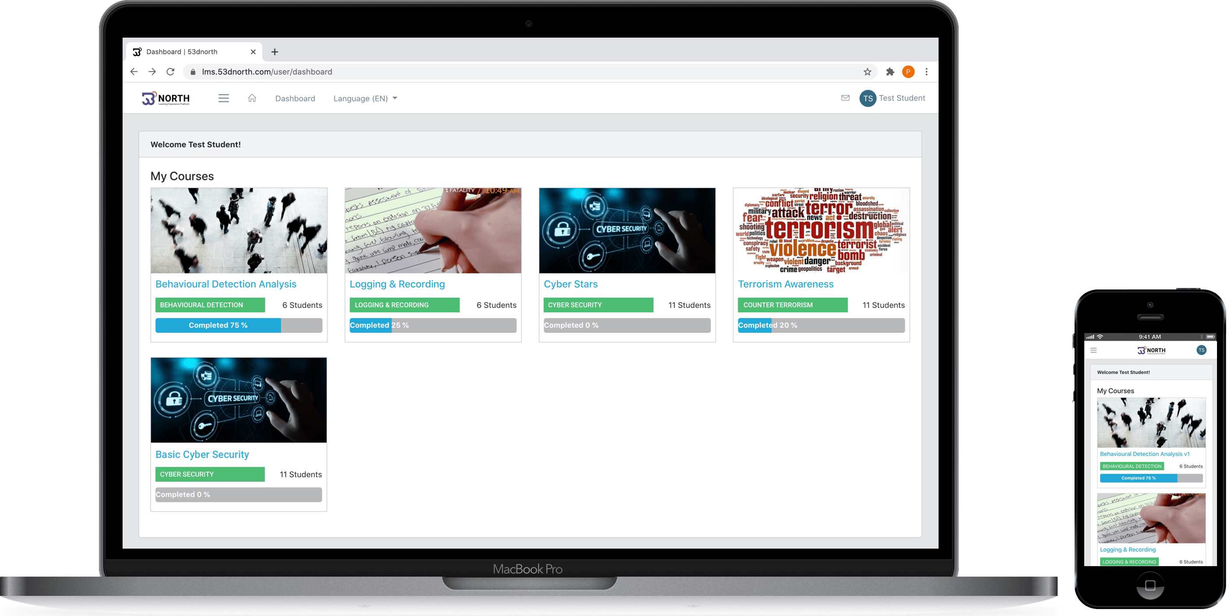1231x616 pixels.
Task: Click the Completed 75 % progress bar in laptop
Action: (239, 325)
